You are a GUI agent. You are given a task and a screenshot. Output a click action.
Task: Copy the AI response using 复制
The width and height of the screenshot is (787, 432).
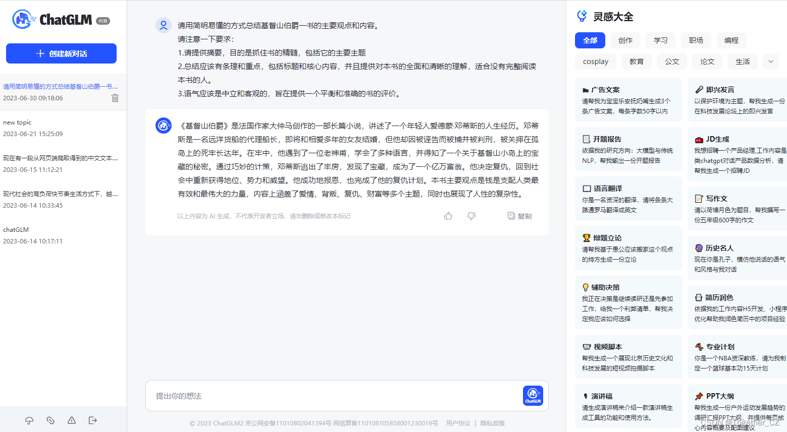519,216
